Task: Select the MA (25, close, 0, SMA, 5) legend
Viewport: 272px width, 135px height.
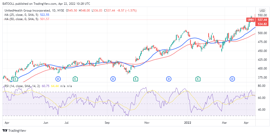Action: pyautogui.click(x=21, y=15)
